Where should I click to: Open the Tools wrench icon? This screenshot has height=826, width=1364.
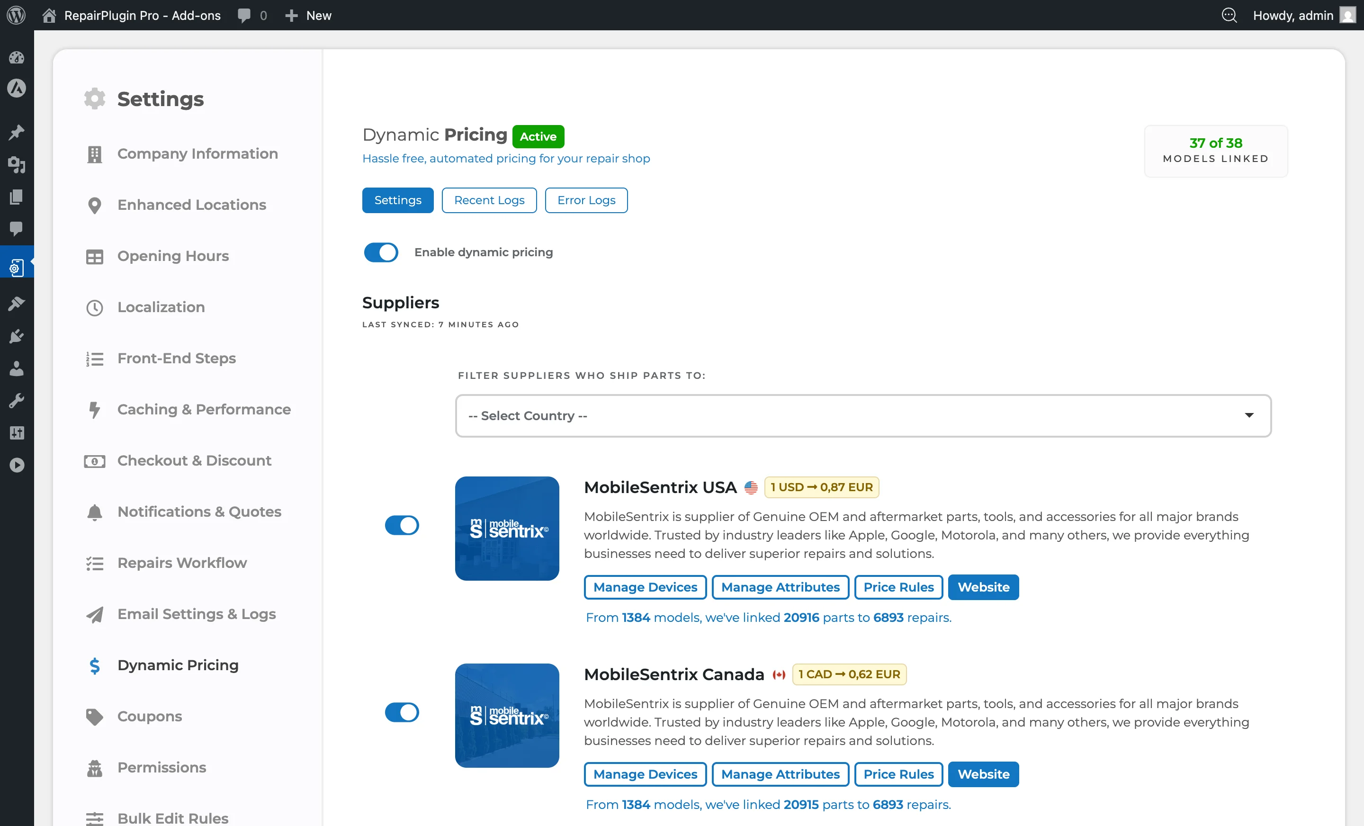tap(17, 400)
